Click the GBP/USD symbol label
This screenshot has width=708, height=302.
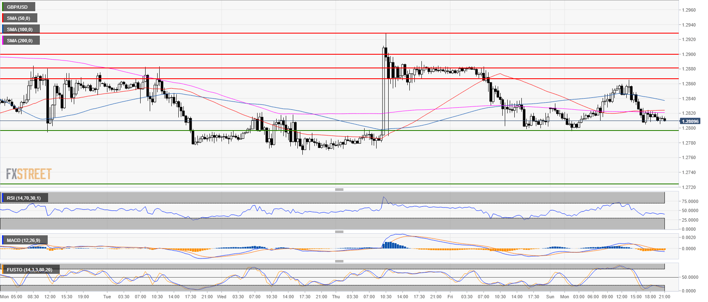tap(18, 7)
